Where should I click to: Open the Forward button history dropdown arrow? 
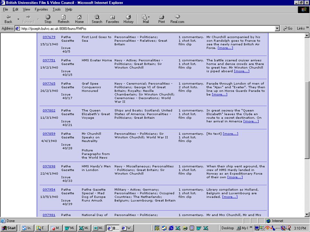coord(38,19)
